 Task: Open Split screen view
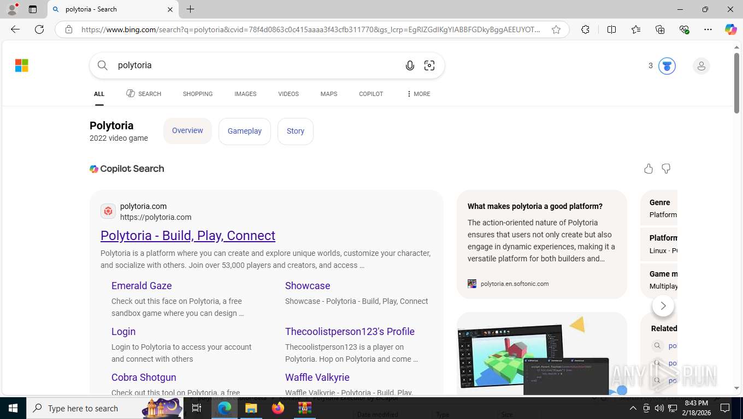[x=611, y=29]
